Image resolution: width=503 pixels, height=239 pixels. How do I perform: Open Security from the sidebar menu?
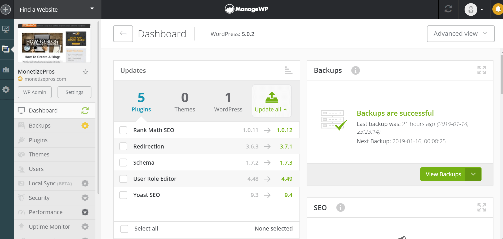pos(39,198)
